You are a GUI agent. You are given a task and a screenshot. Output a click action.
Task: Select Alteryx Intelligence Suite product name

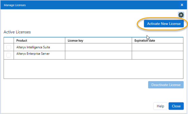(33, 47)
